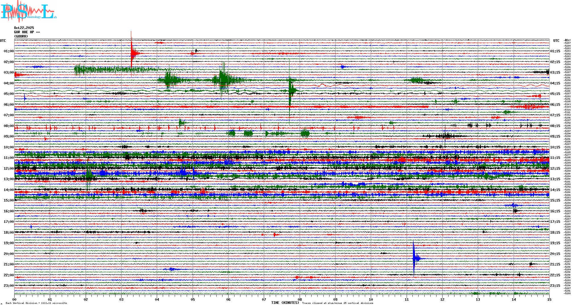Viewport: 572px width, 307px height.
Task: Click the Oct22,2025 date label
Action: coord(24,28)
